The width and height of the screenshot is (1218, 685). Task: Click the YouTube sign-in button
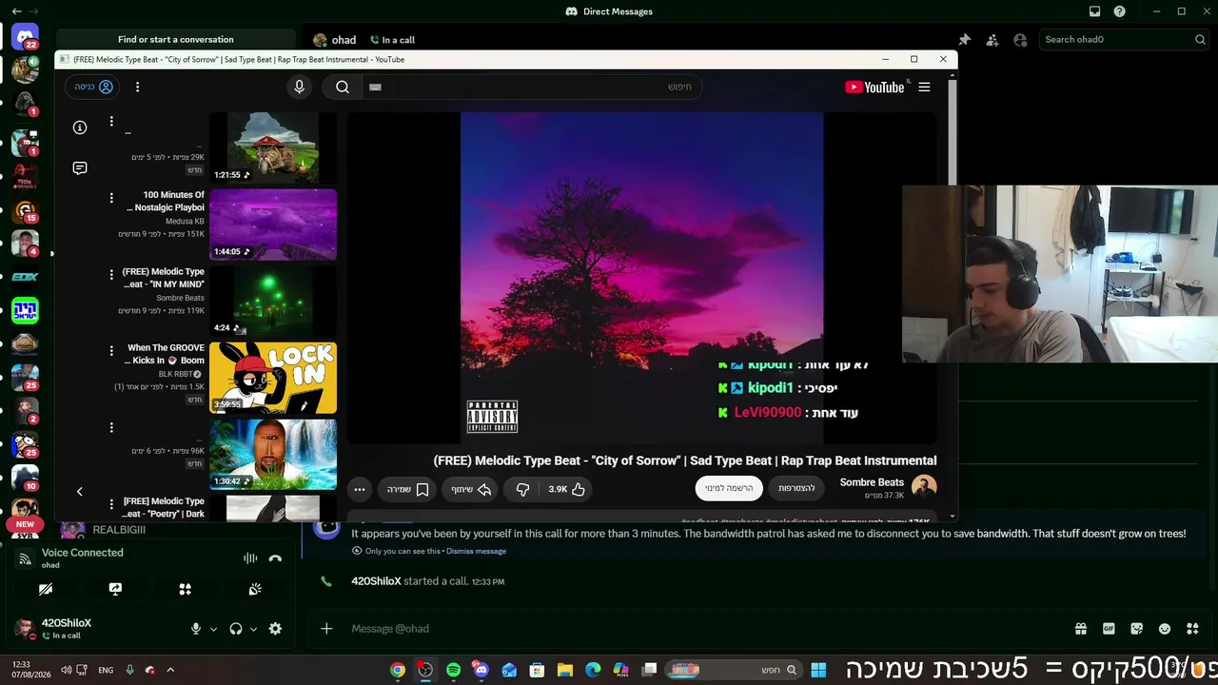pyautogui.click(x=94, y=87)
